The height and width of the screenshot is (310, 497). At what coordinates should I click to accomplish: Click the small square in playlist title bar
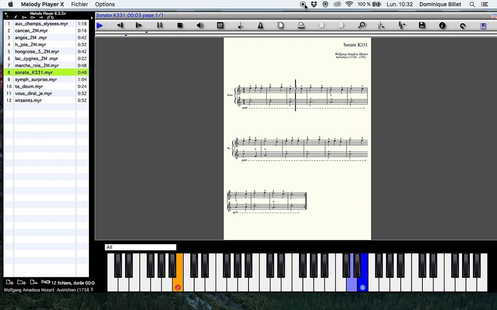(6, 14)
